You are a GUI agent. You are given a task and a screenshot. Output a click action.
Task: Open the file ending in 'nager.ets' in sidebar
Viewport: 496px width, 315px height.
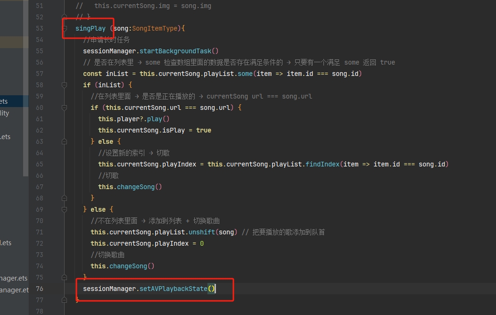[x=14, y=278]
